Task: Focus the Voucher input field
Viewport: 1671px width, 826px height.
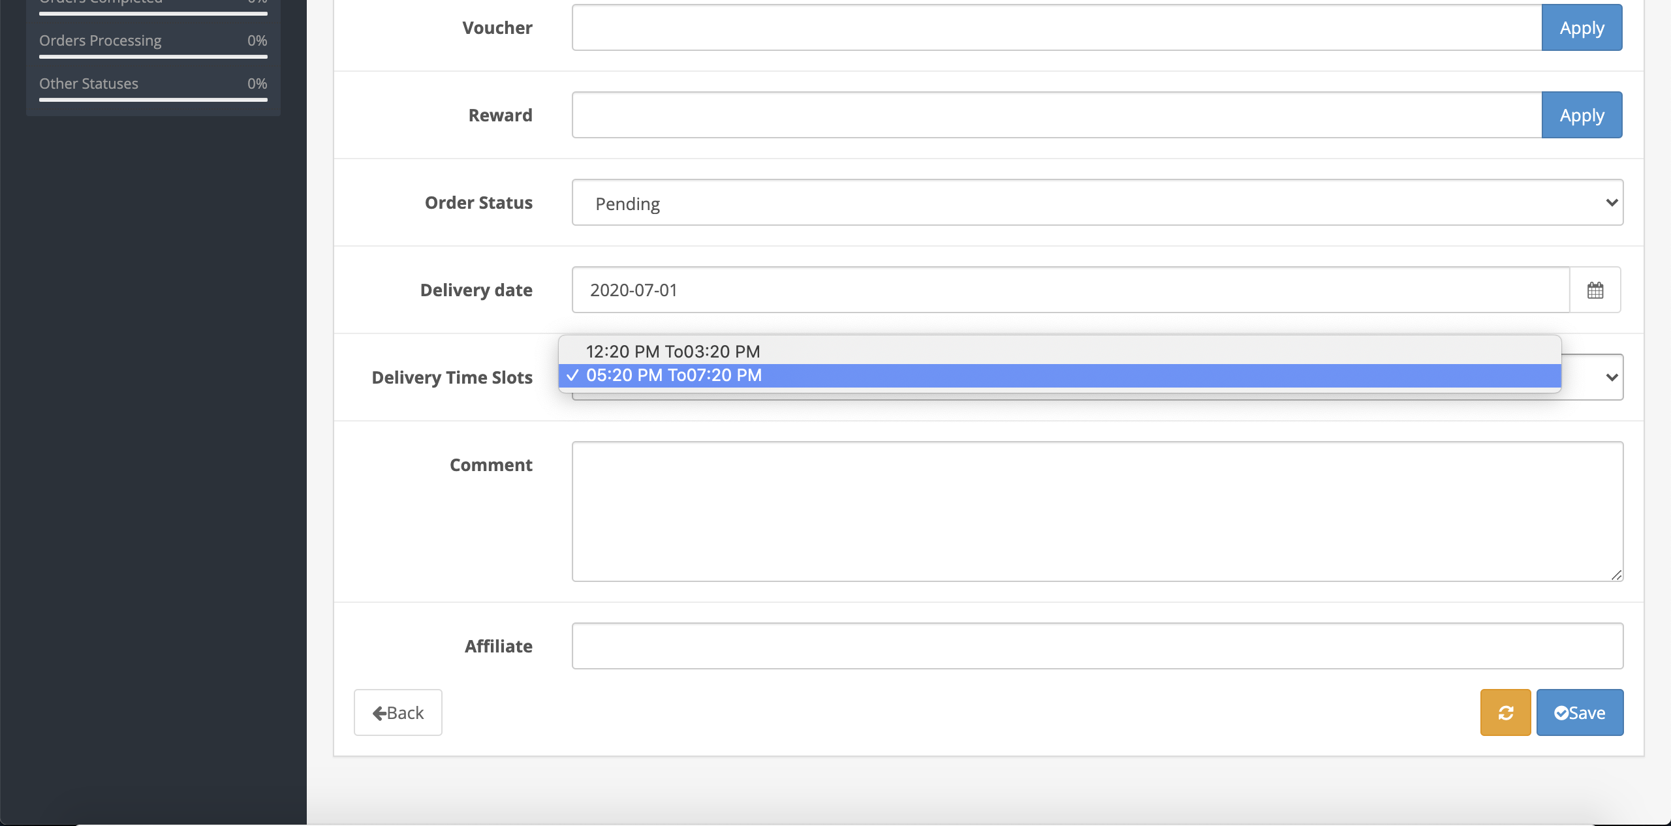Action: click(x=1057, y=27)
